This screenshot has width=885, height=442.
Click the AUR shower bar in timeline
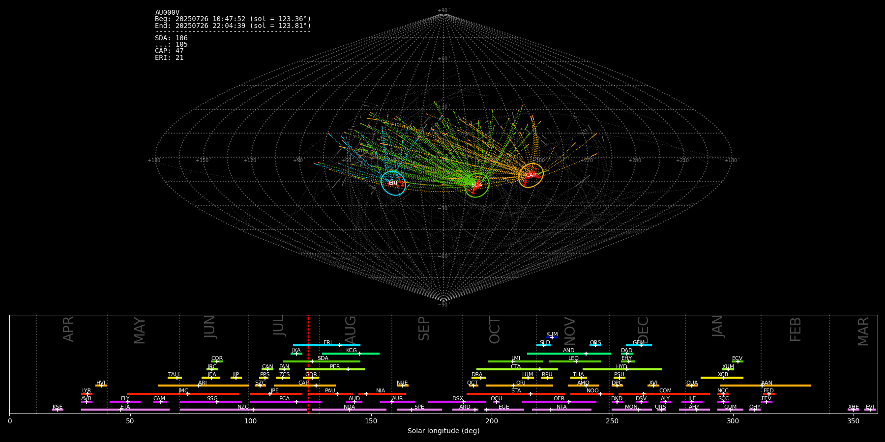pyautogui.click(x=397, y=402)
